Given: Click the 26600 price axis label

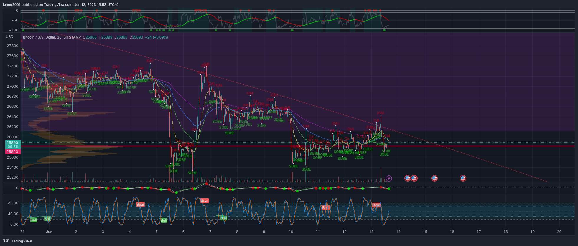Looking at the screenshot, I should pyautogui.click(x=12, y=107).
